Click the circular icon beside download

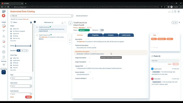pos(65,23)
